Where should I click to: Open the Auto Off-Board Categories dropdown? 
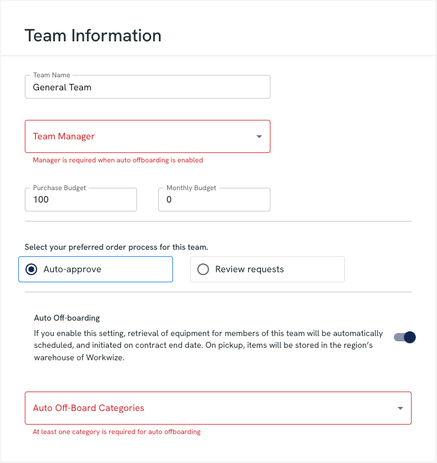pyautogui.click(x=207, y=408)
